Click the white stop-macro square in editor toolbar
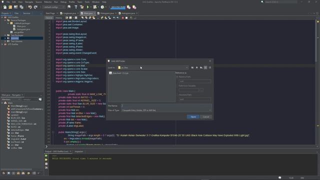Screen dimensions: 320x180 pos(126,18)
